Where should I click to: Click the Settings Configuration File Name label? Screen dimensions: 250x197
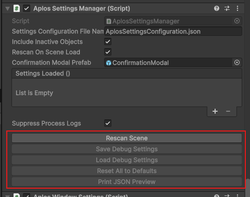[58, 31]
